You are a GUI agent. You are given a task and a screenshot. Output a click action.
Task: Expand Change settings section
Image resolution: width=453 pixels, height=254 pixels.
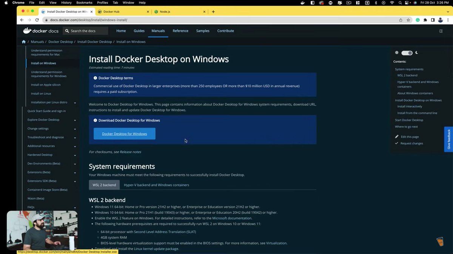(x=75, y=129)
